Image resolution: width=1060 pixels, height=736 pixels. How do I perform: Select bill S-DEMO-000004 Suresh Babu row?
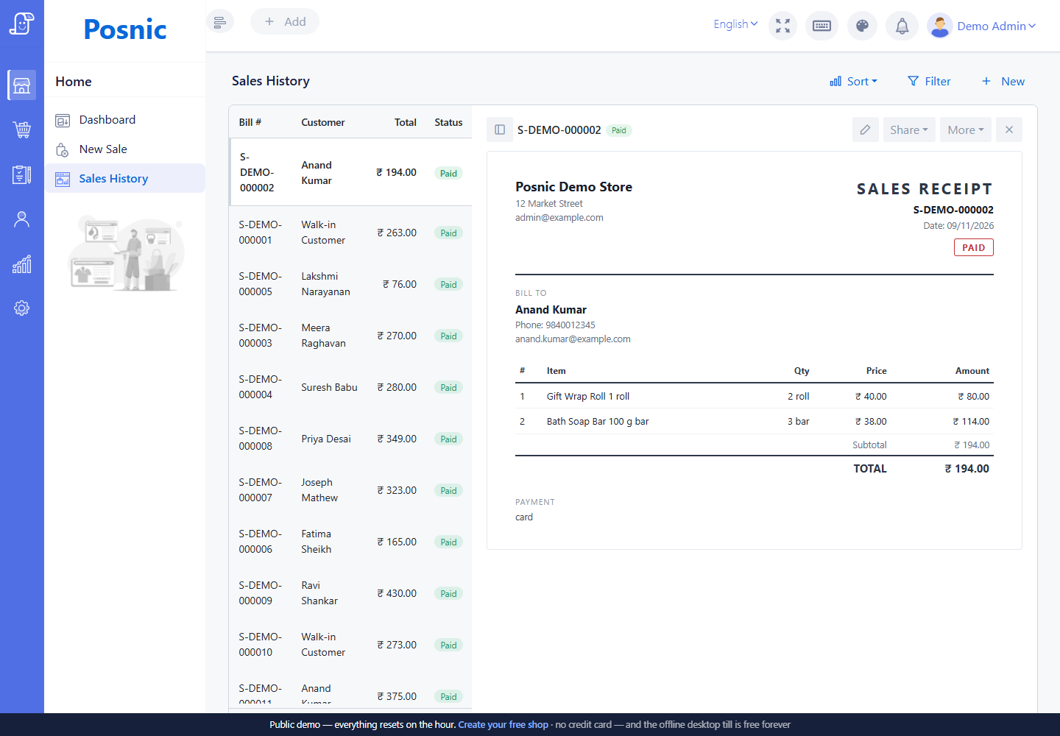click(350, 387)
